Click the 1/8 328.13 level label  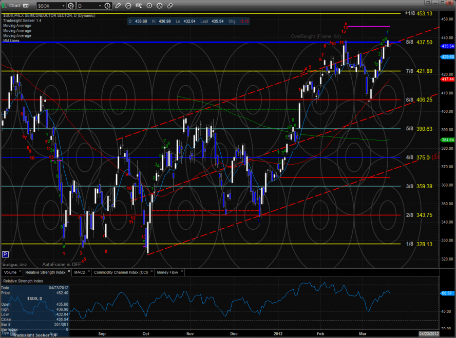point(419,244)
